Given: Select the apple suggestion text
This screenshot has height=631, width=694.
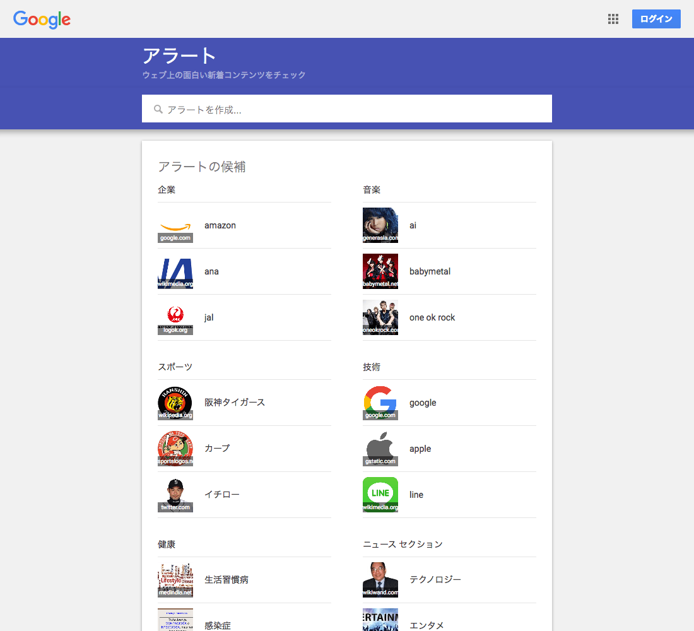Looking at the screenshot, I should [x=420, y=449].
